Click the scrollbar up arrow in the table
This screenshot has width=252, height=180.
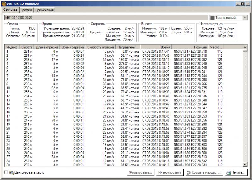tap(245, 47)
